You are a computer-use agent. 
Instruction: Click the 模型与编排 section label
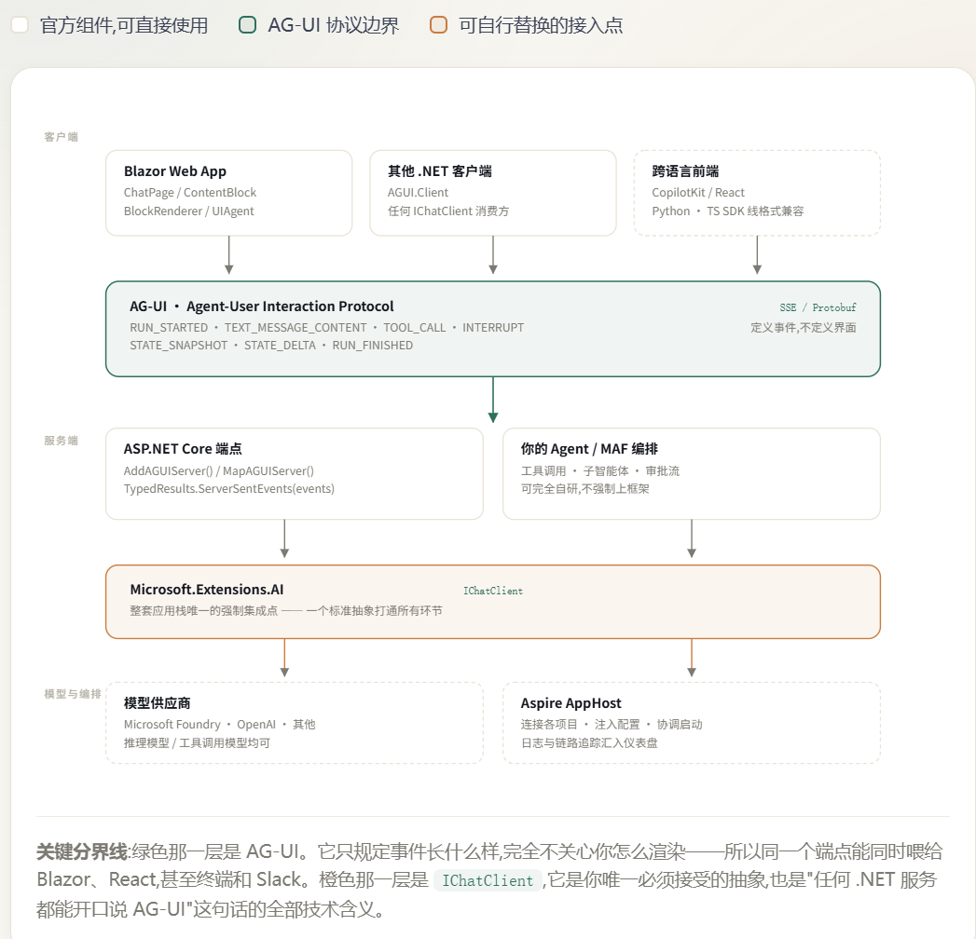click(72, 693)
